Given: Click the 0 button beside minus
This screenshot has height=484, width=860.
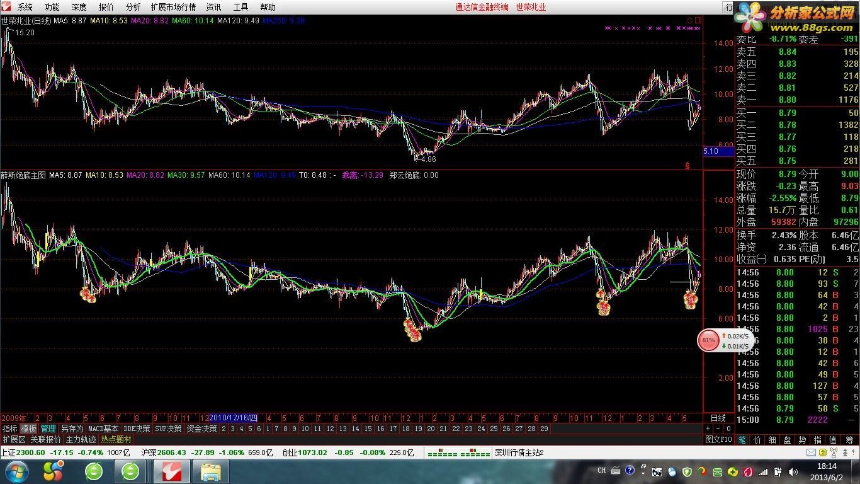Looking at the screenshot, I should tap(728, 429).
